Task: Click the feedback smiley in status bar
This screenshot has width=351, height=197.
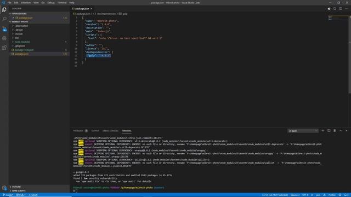Action: [x=340, y=195]
